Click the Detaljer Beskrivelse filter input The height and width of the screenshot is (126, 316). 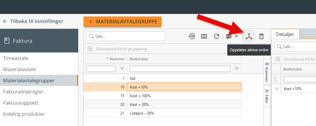click(x=300, y=79)
